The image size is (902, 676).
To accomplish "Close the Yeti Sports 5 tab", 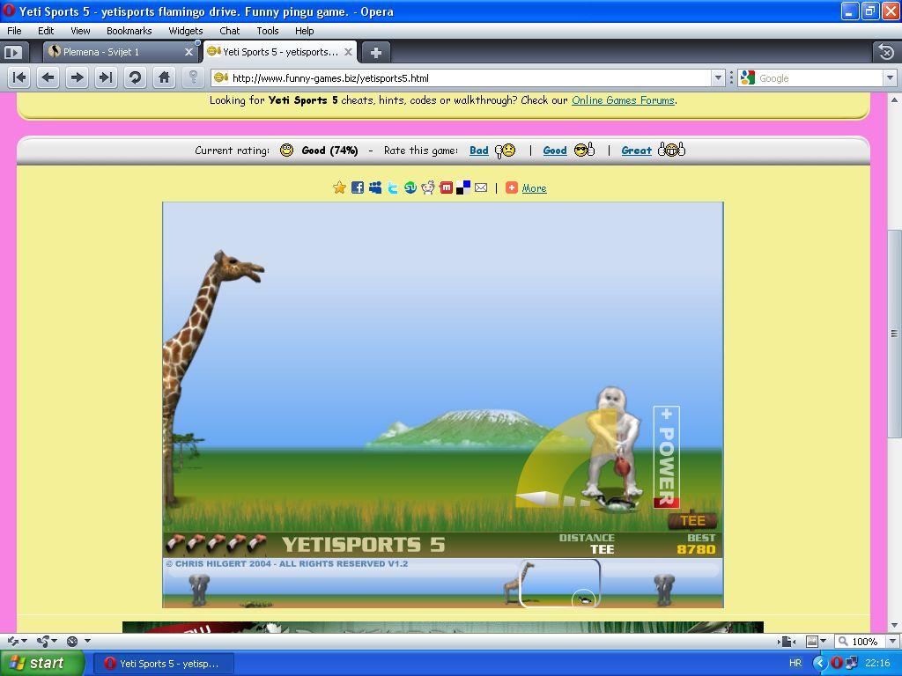I will (x=348, y=52).
